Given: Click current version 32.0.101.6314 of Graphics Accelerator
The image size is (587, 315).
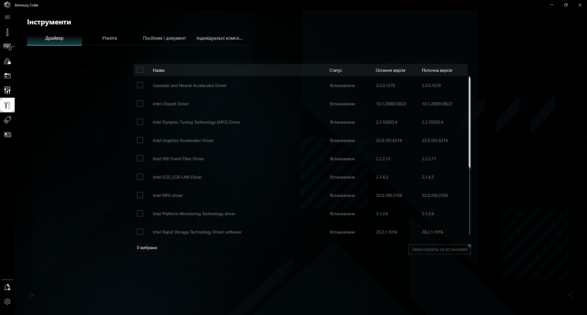Looking at the screenshot, I should pos(435,140).
